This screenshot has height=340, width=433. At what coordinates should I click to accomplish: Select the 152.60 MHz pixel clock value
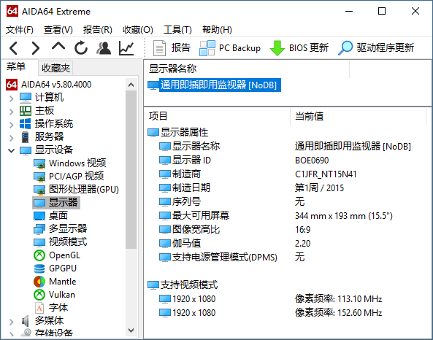(338, 313)
